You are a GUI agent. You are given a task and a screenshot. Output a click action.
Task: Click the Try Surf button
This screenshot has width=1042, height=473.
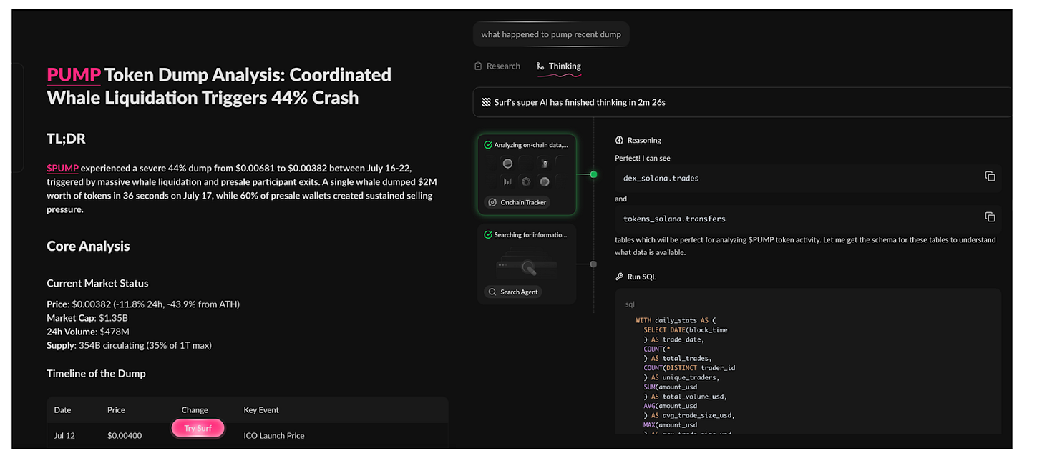click(198, 429)
